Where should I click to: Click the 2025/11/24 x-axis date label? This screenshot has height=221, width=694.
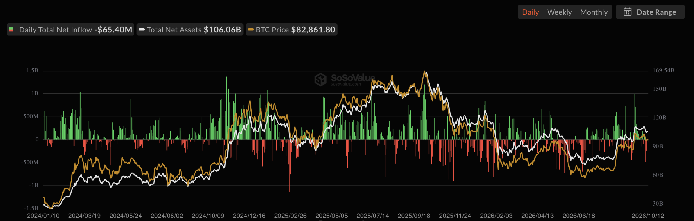(455, 216)
